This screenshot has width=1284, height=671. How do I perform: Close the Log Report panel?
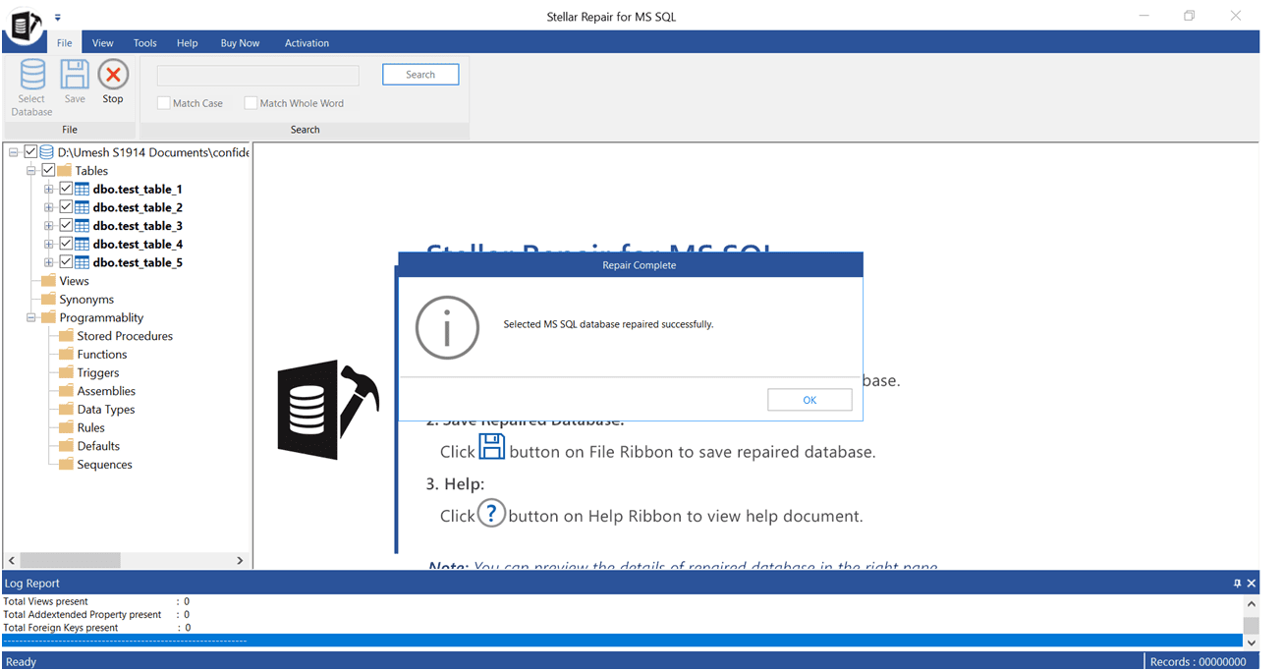1251,584
